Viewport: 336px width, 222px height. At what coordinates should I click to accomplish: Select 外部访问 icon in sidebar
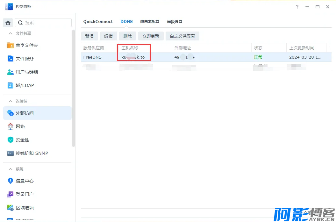10,113
